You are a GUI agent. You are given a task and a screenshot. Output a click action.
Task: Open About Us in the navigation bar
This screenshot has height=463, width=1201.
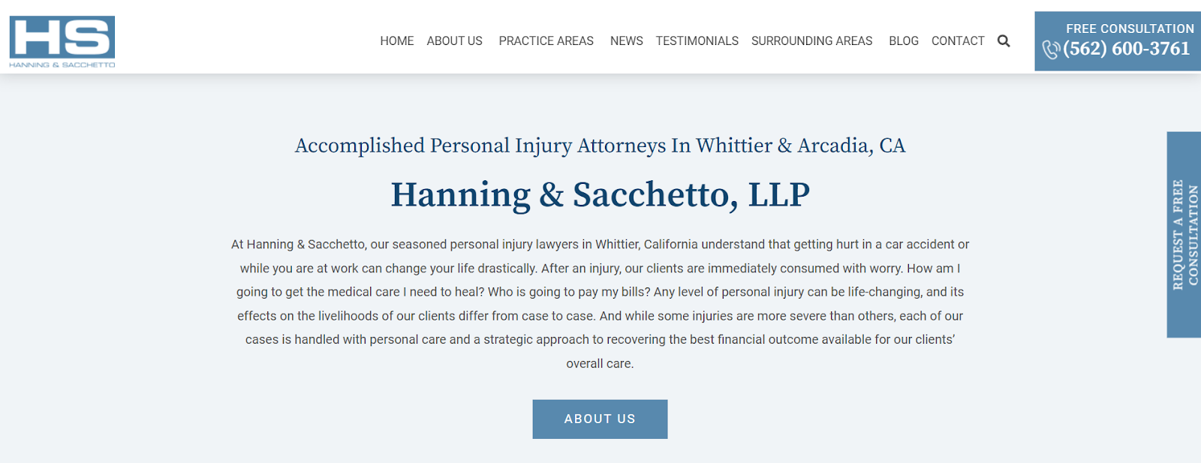coord(454,41)
